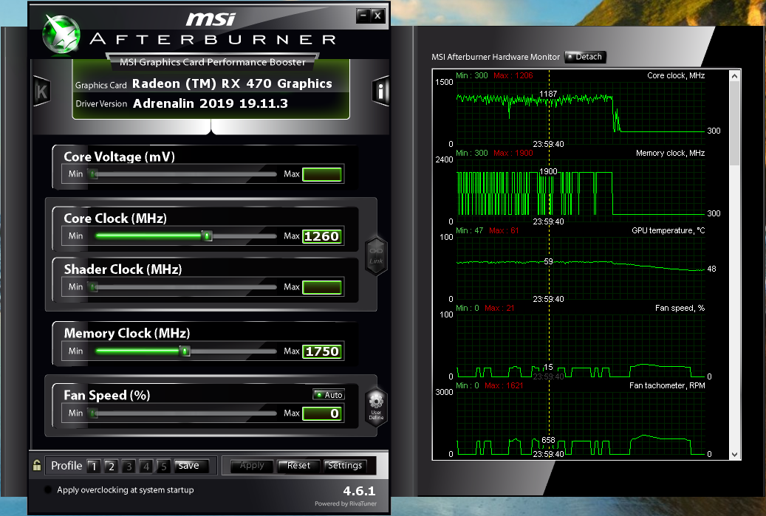
Task: Click the Shader Clock slider track
Action: tap(182, 287)
